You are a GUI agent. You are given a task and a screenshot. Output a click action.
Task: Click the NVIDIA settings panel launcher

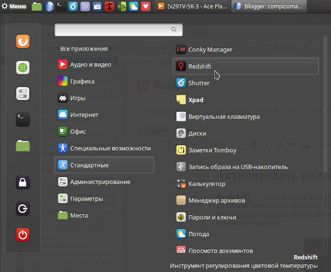tap(122, 6)
